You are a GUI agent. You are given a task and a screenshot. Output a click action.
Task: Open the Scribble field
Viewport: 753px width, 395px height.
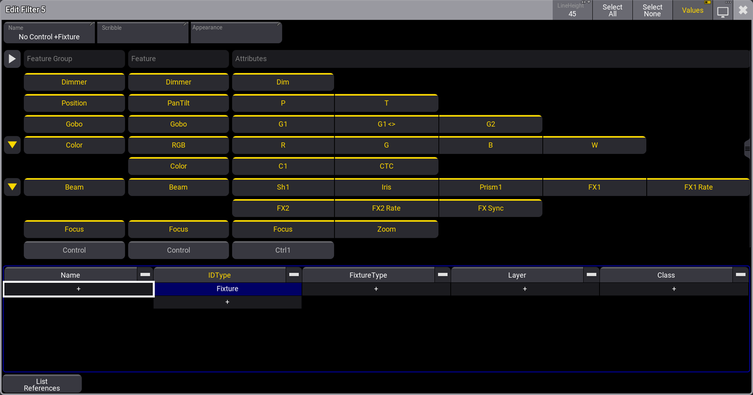tap(143, 32)
